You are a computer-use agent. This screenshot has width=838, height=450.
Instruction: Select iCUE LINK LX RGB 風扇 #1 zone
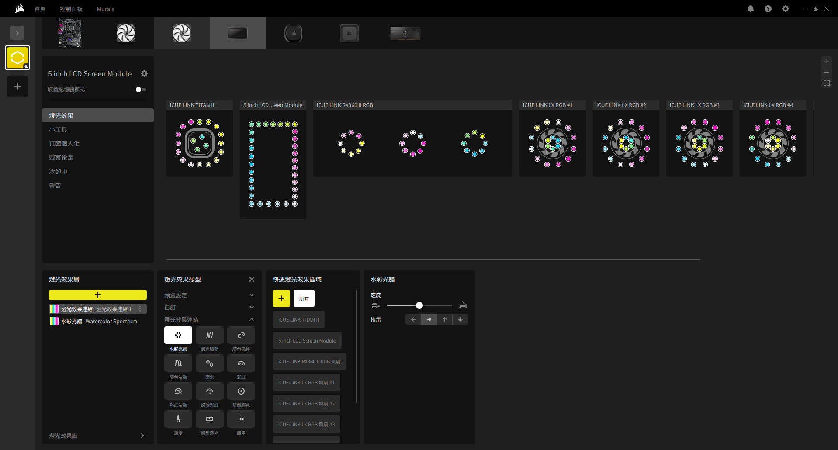[x=306, y=382]
